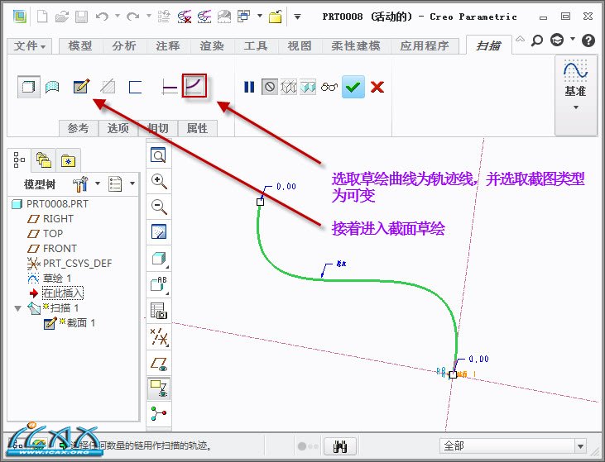The height and width of the screenshot is (462, 605).
Task: Open the quick access toolbar customize arrow
Action: (x=297, y=17)
